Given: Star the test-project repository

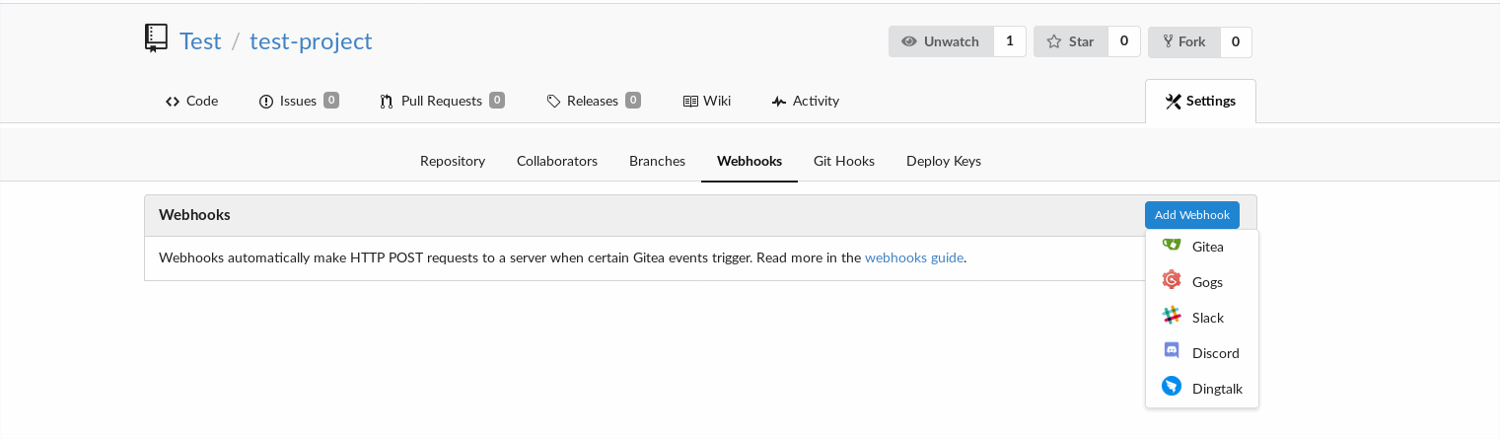Looking at the screenshot, I should click(x=1071, y=41).
